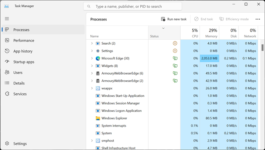Click the App history sidebar icon
The width and height of the screenshot is (265, 150).
[x=7, y=51]
